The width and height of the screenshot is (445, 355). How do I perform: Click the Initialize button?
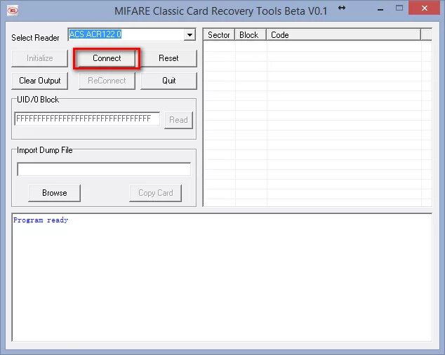coord(40,58)
